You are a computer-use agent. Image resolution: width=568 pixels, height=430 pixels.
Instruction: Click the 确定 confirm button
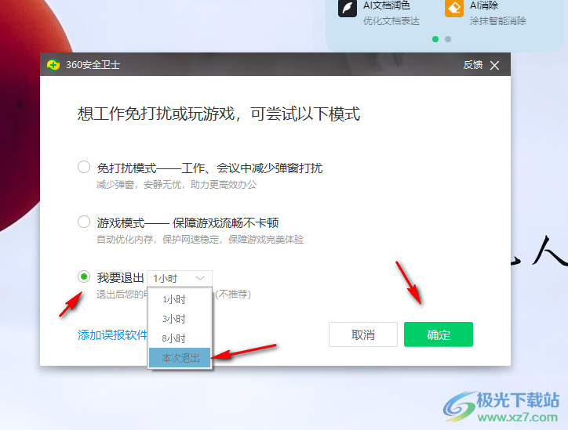click(x=439, y=334)
